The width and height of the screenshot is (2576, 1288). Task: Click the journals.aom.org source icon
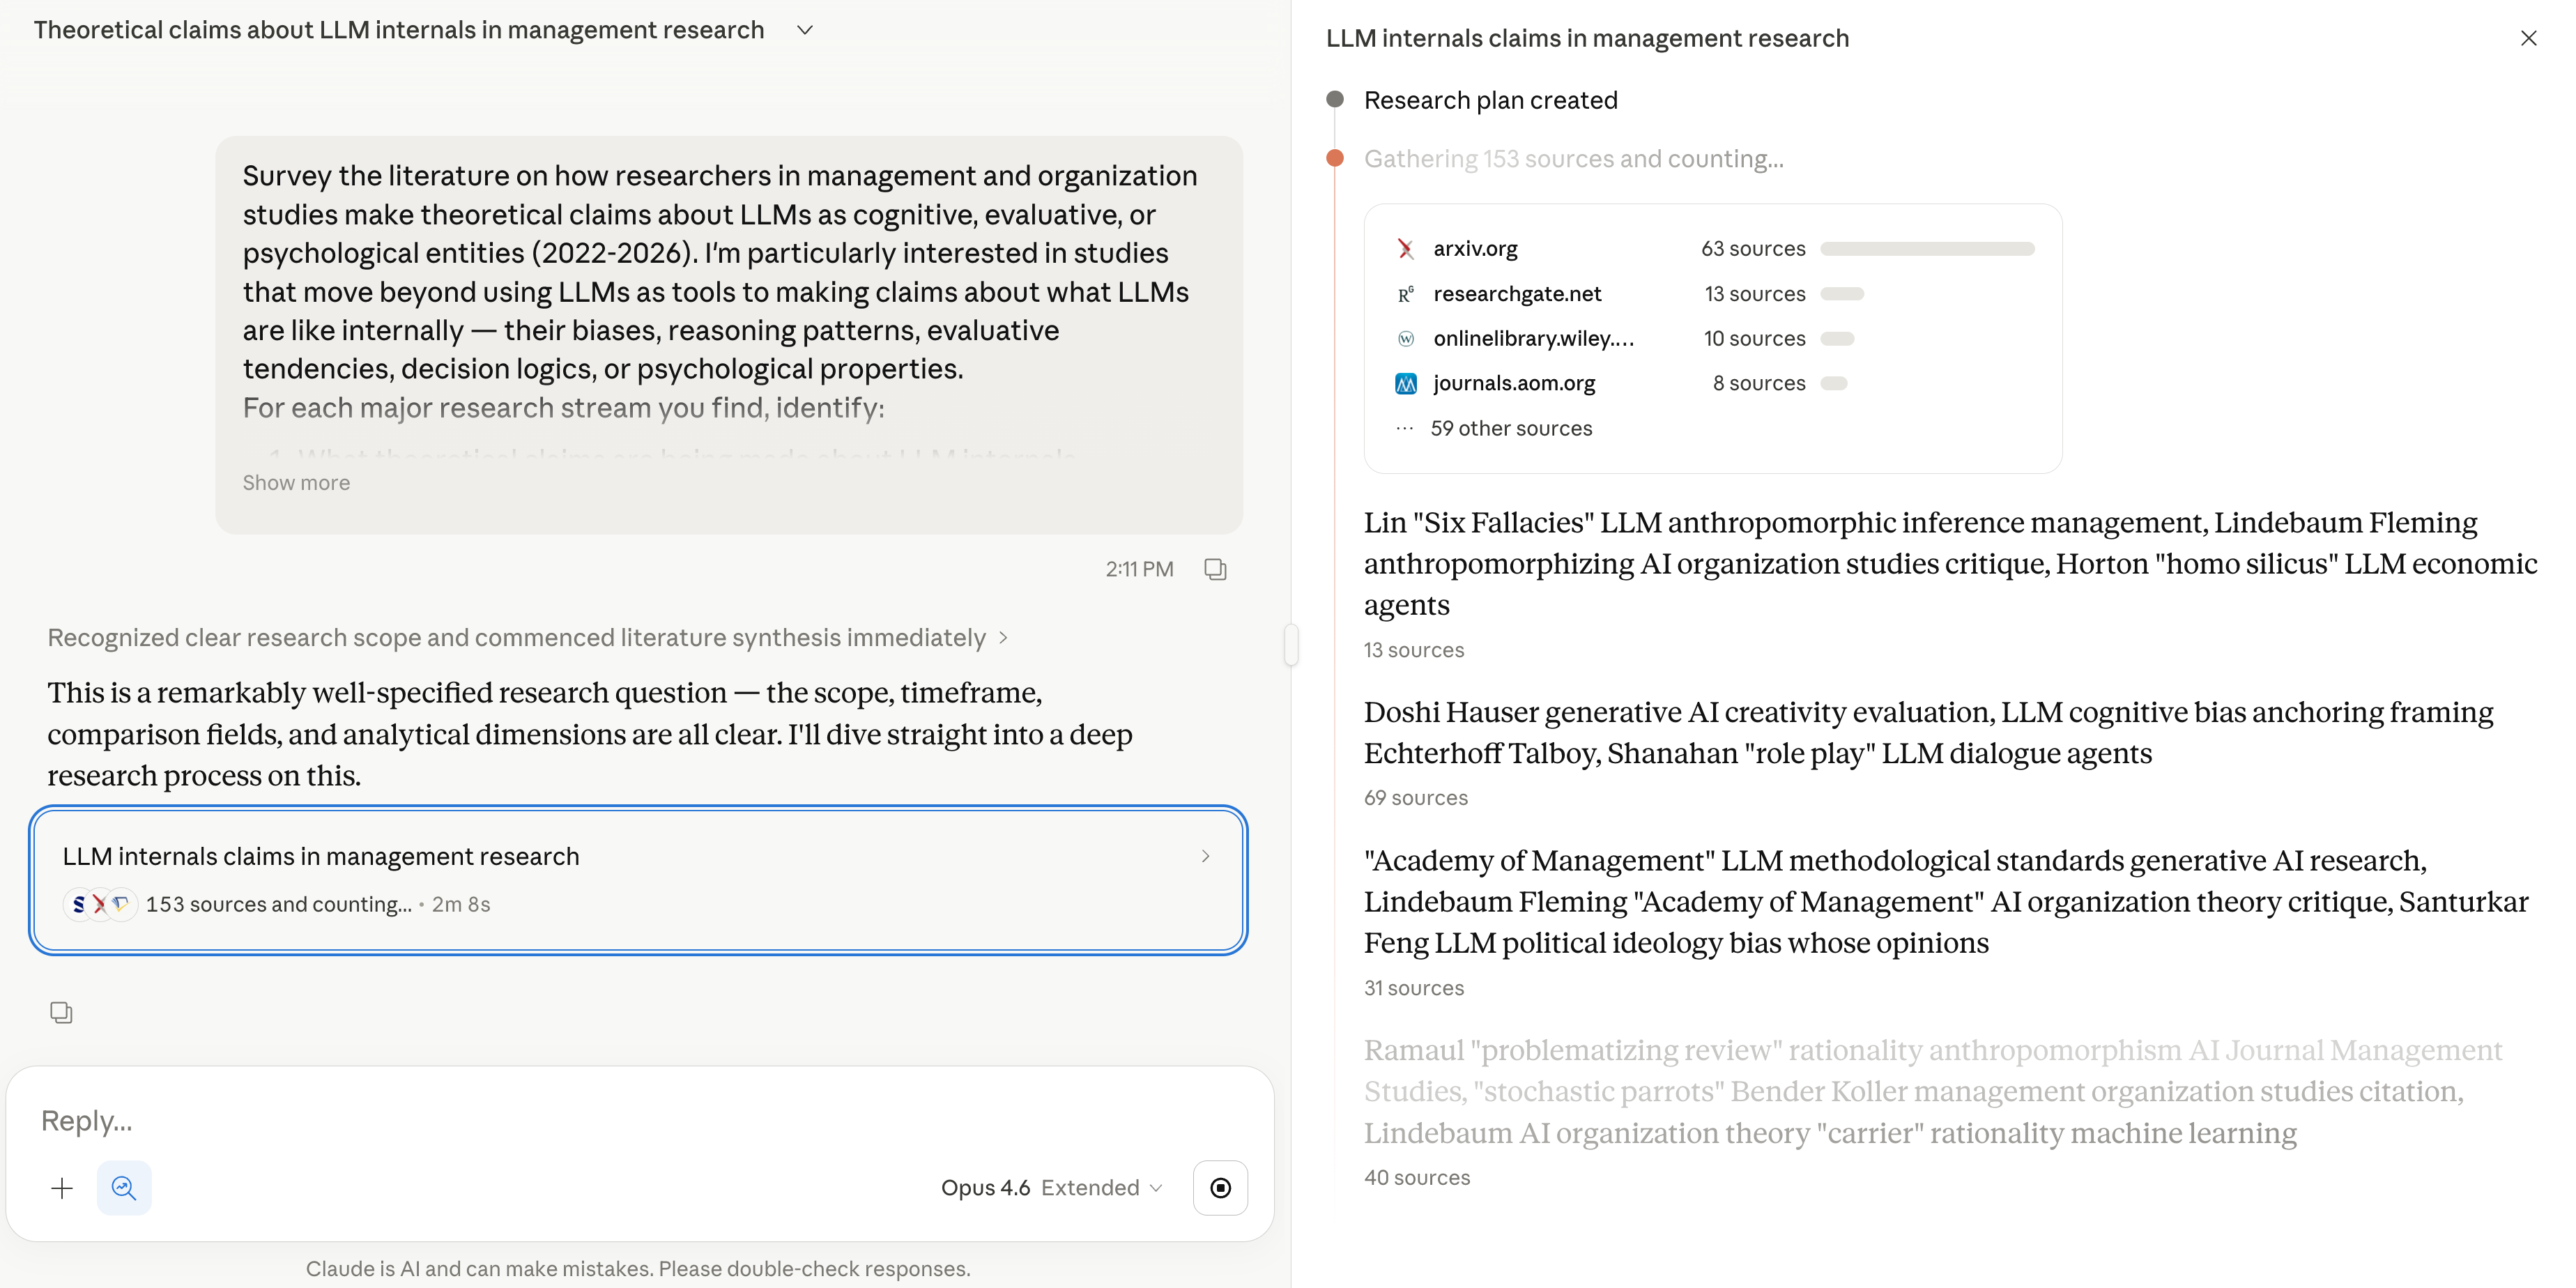[1406, 383]
